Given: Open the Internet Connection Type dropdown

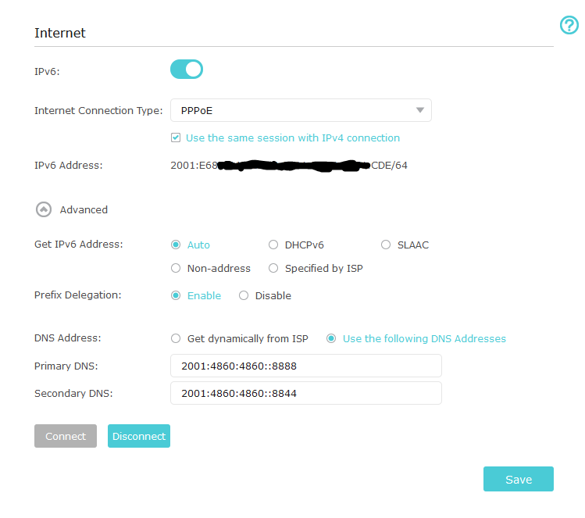Looking at the screenshot, I should click(x=301, y=110).
